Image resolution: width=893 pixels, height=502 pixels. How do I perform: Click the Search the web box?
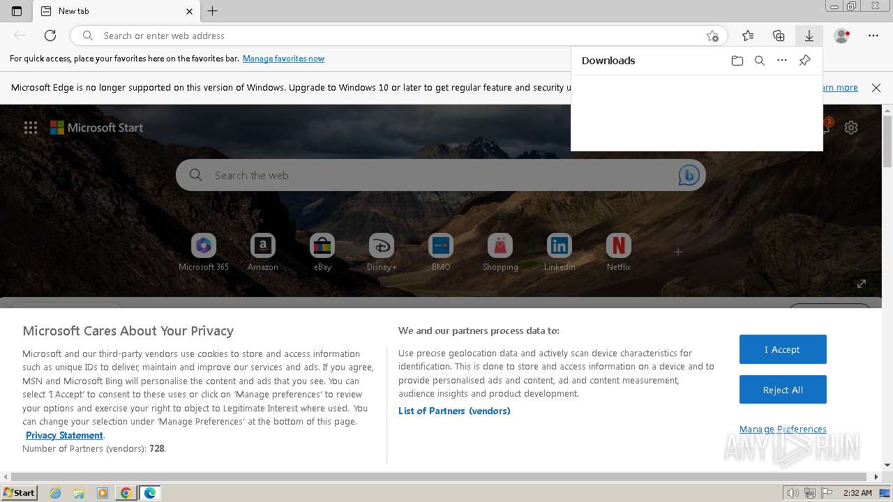point(441,175)
